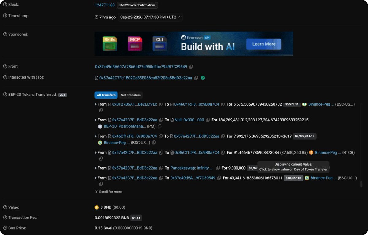Expand the 40,341.618 transfer row arrow
The height and width of the screenshot is (235, 368).
pyautogui.click(x=96, y=178)
